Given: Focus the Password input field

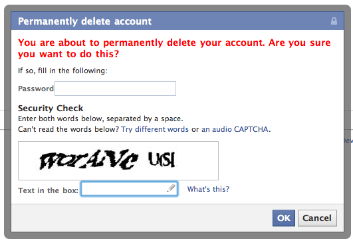Looking at the screenshot, I should (115, 89).
